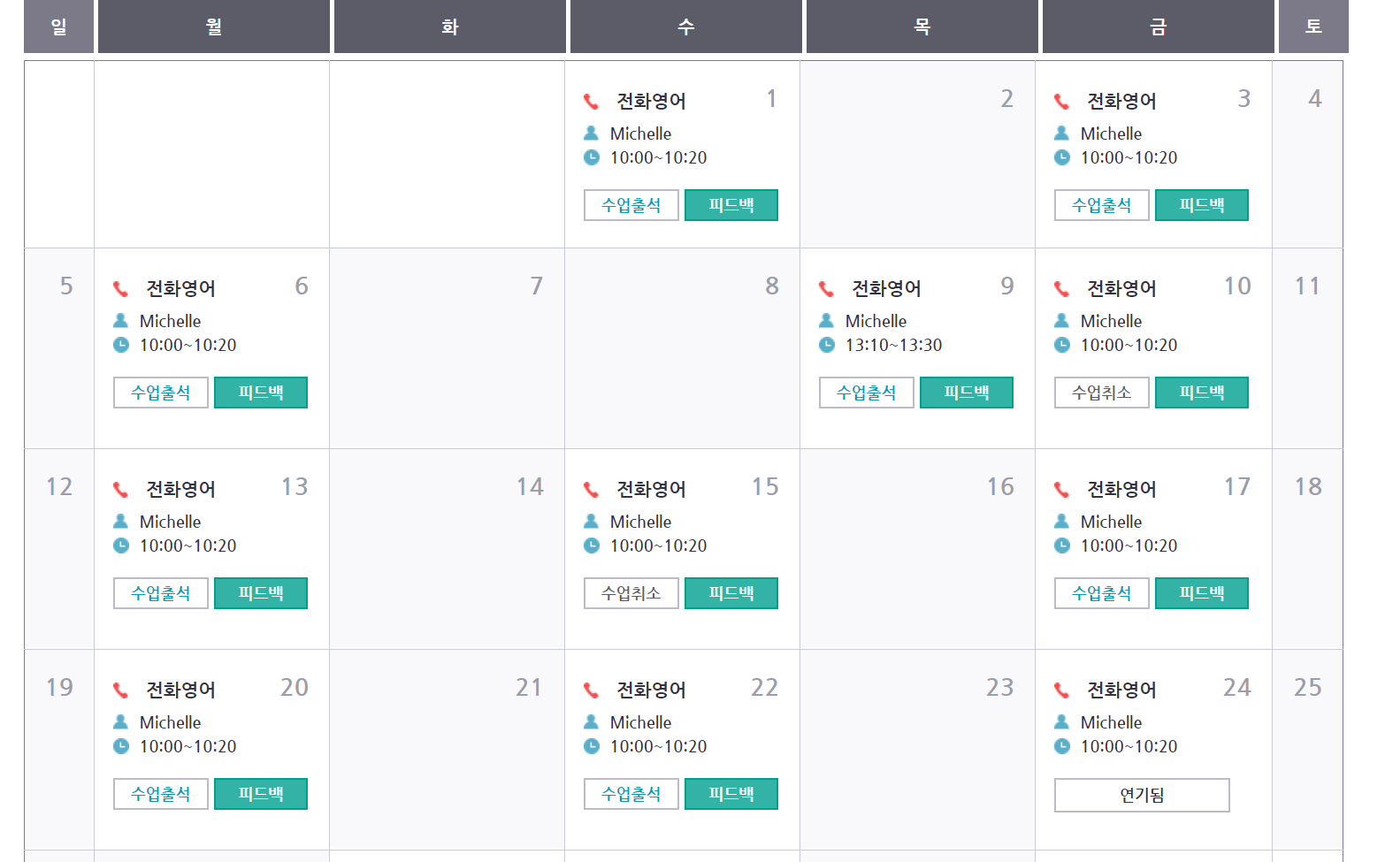Click 수업취소 button on day 15
Image resolution: width=1385 pixels, height=862 pixels.
point(631,593)
